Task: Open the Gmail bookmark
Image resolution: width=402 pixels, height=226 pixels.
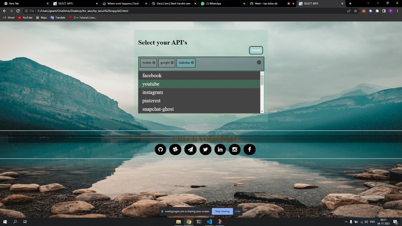Action: [x=8, y=17]
